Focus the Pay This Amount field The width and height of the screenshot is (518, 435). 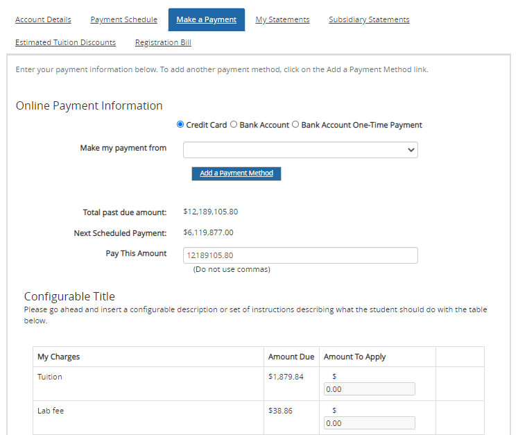point(300,255)
